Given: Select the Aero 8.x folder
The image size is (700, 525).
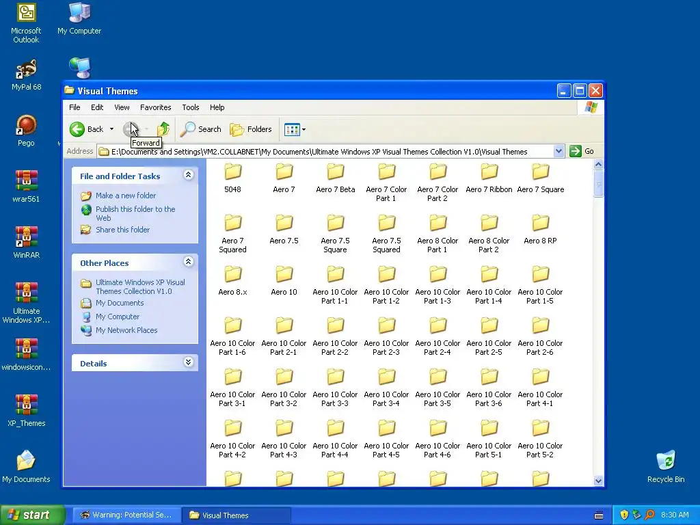Looking at the screenshot, I should [x=232, y=281].
